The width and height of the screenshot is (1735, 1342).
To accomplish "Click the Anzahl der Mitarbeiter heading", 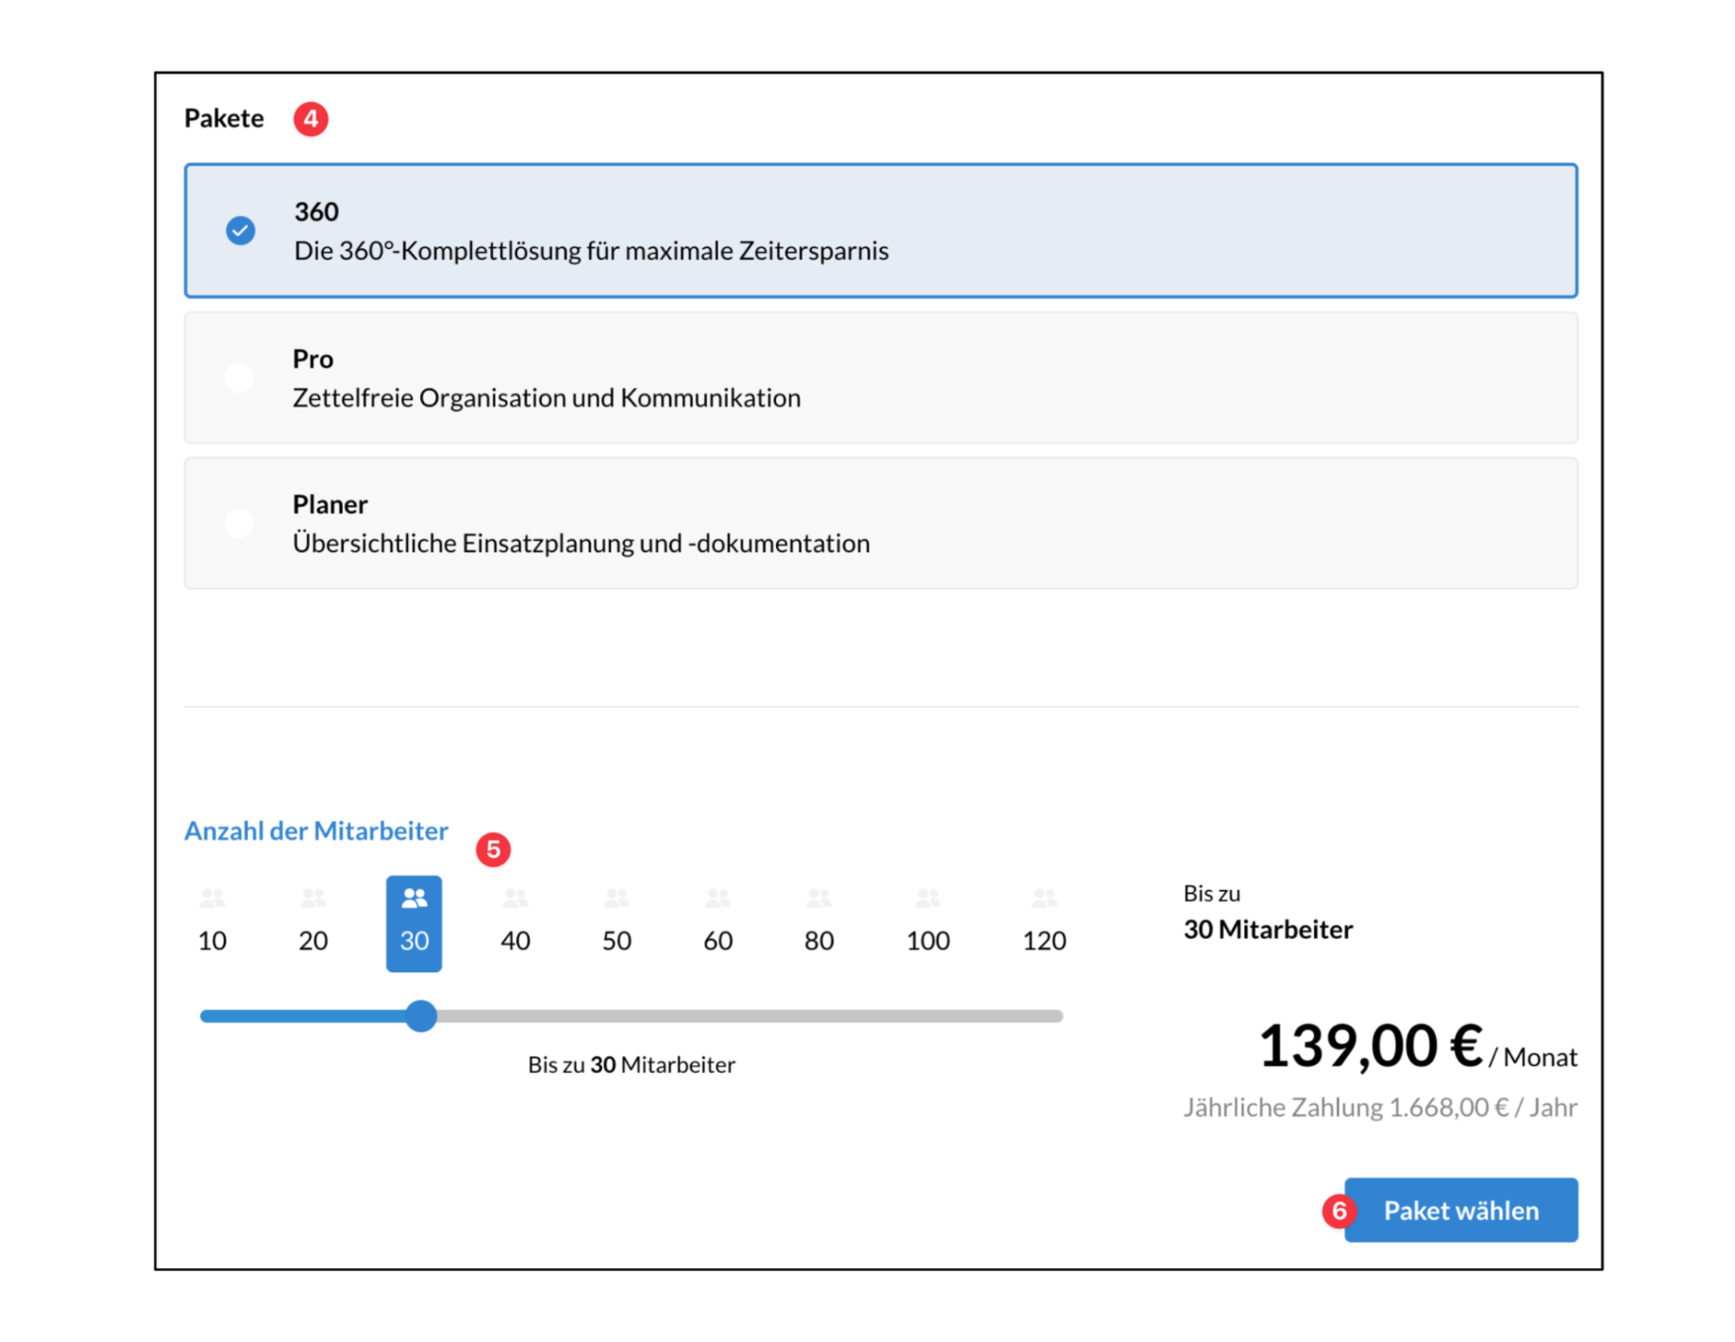I will (x=316, y=830).
